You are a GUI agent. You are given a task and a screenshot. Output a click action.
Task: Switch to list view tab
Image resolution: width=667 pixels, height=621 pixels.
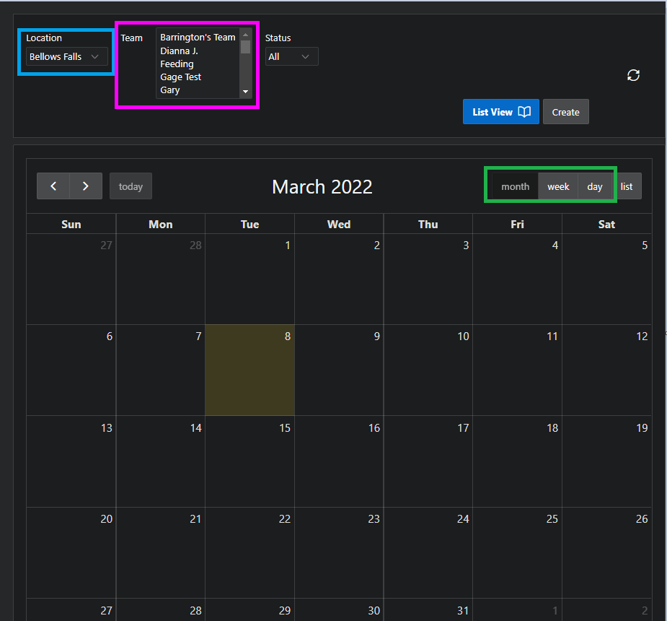(x=627, y=186)
